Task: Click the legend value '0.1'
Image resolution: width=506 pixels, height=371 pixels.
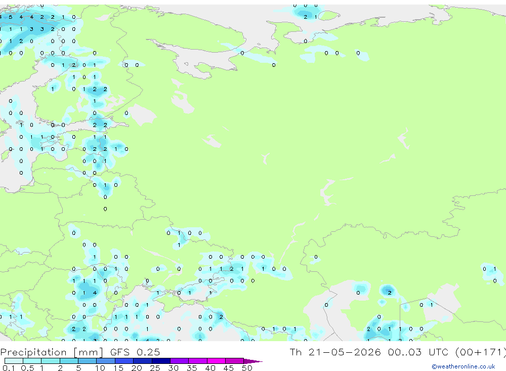Action: (9, 368)
